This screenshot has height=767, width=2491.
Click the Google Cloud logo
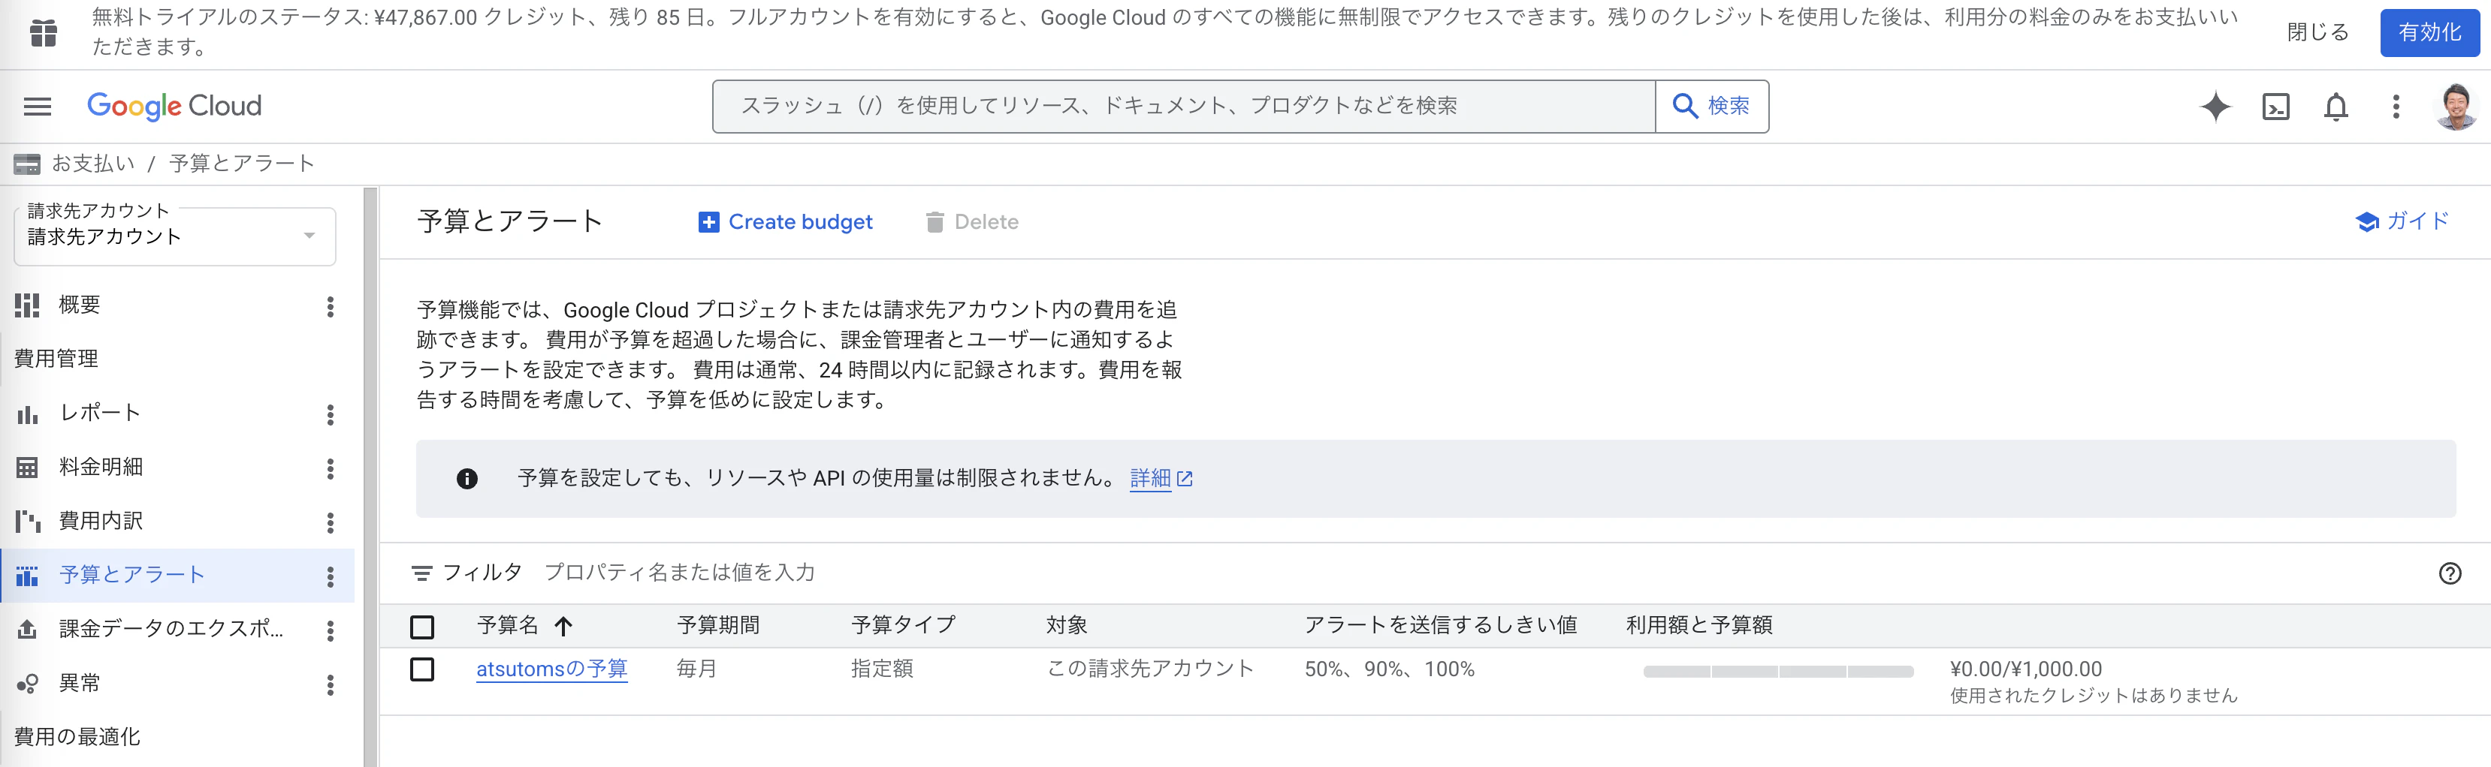coord(174,107)
